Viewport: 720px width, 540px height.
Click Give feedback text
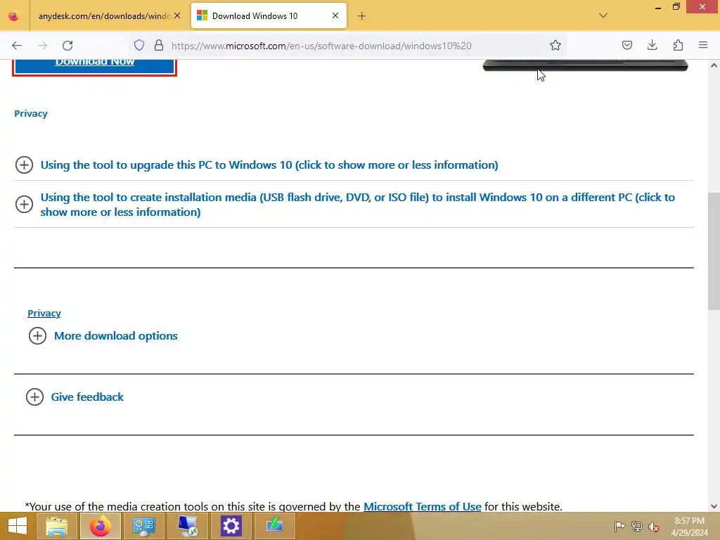click(87, 397)
